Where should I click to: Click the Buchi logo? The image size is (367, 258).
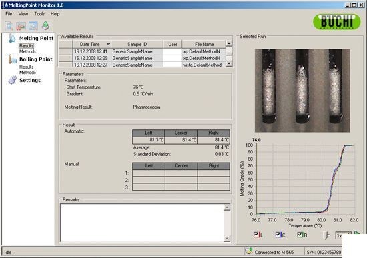336,21
